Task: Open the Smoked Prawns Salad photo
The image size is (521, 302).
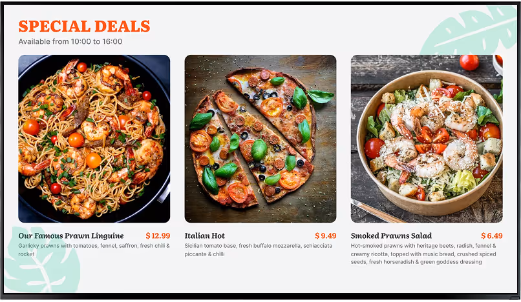Action: tap(427, 139)
